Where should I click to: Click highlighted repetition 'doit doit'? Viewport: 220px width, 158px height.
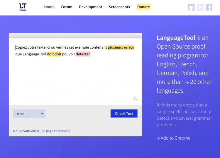54,54
